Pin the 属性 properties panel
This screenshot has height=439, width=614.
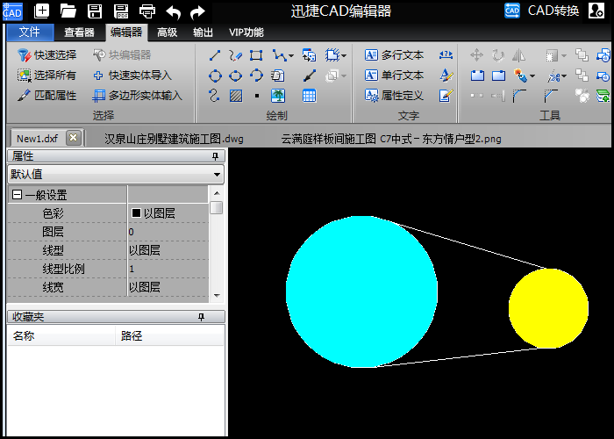[215, 156]
